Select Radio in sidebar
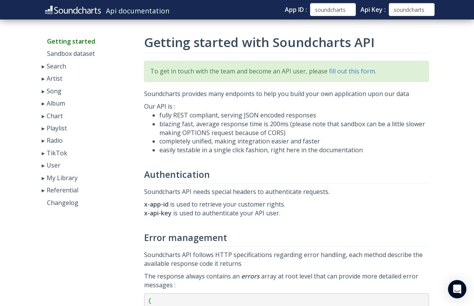This screenshot has height=306, width=474. coord(55,140)
